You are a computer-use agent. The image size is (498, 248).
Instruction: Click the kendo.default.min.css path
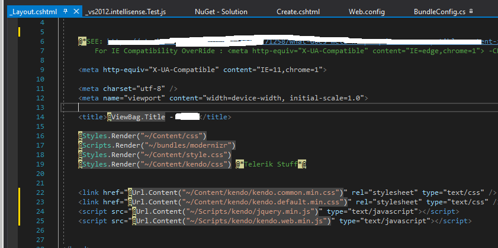click(x=265, y=202)
